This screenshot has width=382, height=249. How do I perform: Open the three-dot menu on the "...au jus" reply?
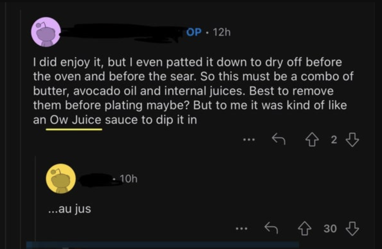(242, 229)
